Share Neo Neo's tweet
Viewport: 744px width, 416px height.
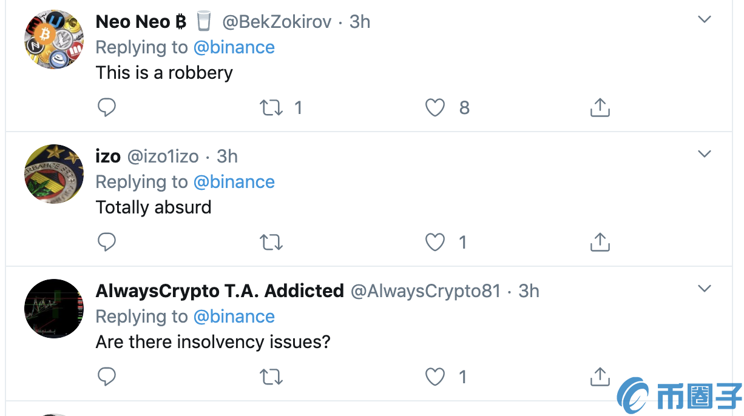pos(600,108)
